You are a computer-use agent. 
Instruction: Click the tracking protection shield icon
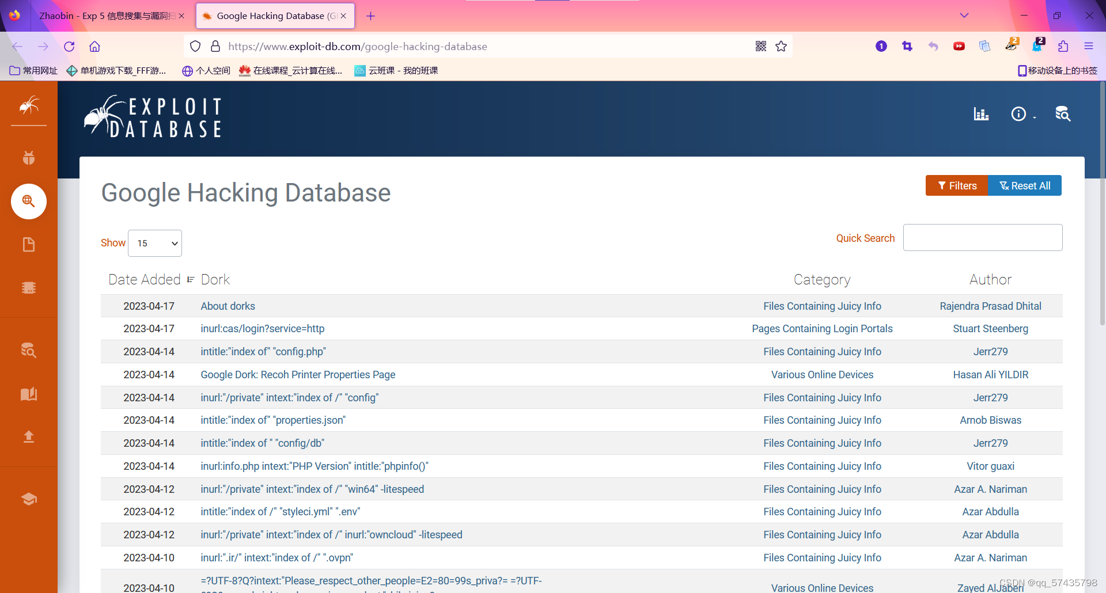[195, 47]
